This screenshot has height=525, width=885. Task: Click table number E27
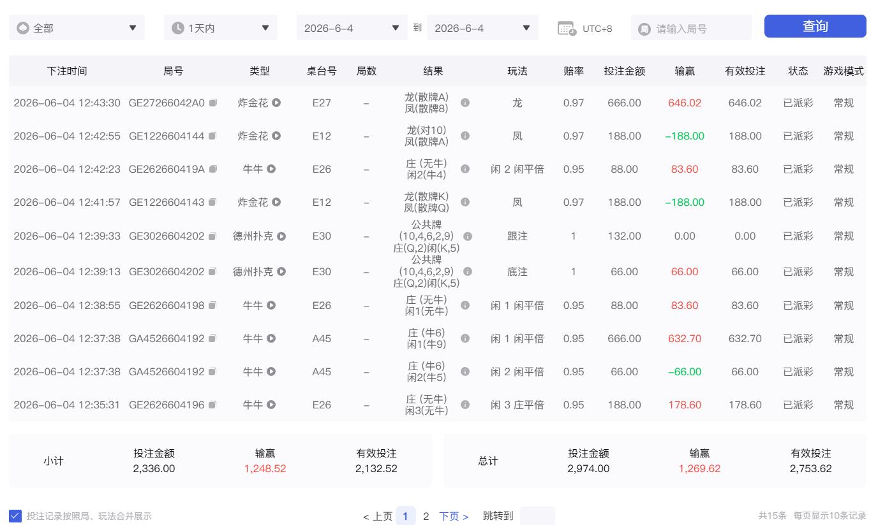tap(322, 103)
